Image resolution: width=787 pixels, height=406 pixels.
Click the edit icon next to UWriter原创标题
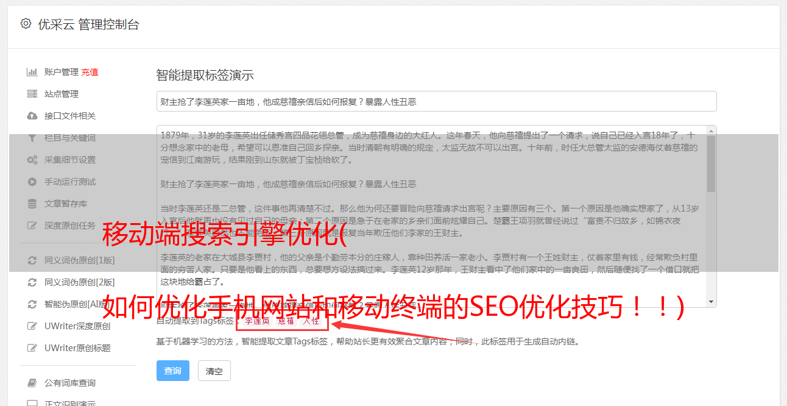[x=32, y=348]
